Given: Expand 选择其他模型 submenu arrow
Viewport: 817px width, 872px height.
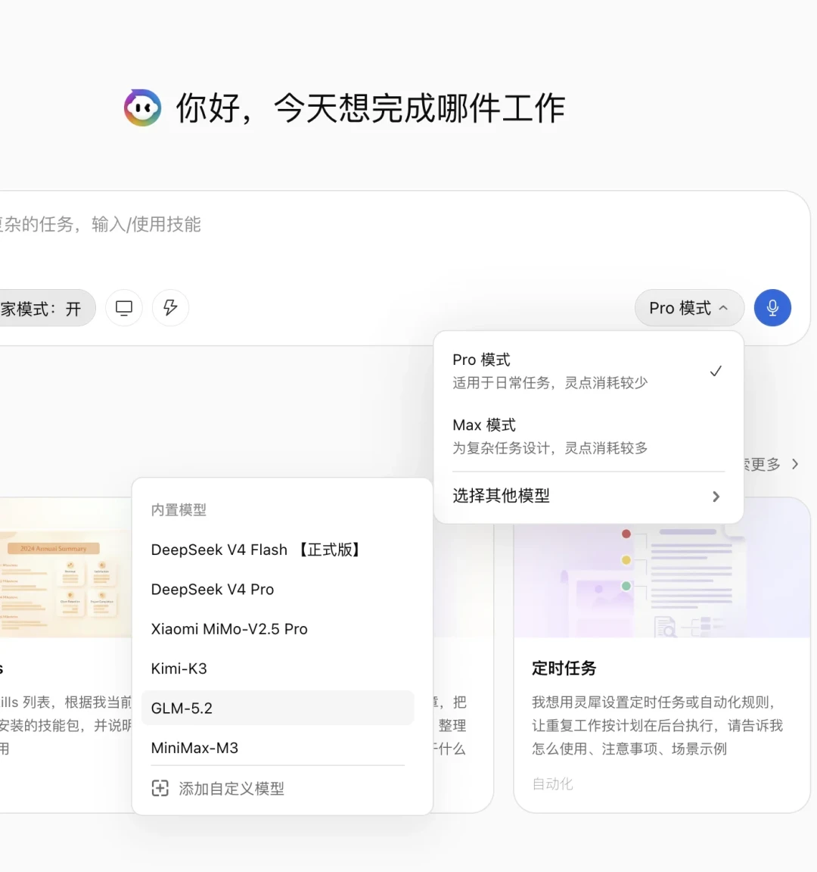Looking at the screenshot, I should pos(716,496).
